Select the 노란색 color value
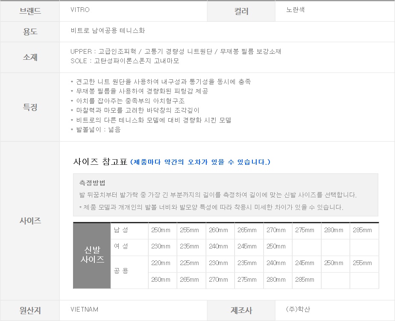395x321 pixels. pyautogui.click(x=295, y=10)
